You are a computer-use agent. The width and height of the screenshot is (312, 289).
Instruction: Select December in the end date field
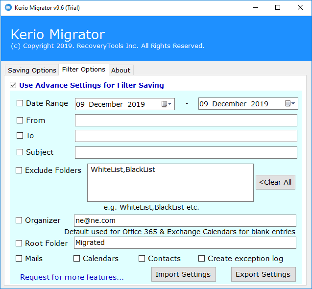coord(229,104)
